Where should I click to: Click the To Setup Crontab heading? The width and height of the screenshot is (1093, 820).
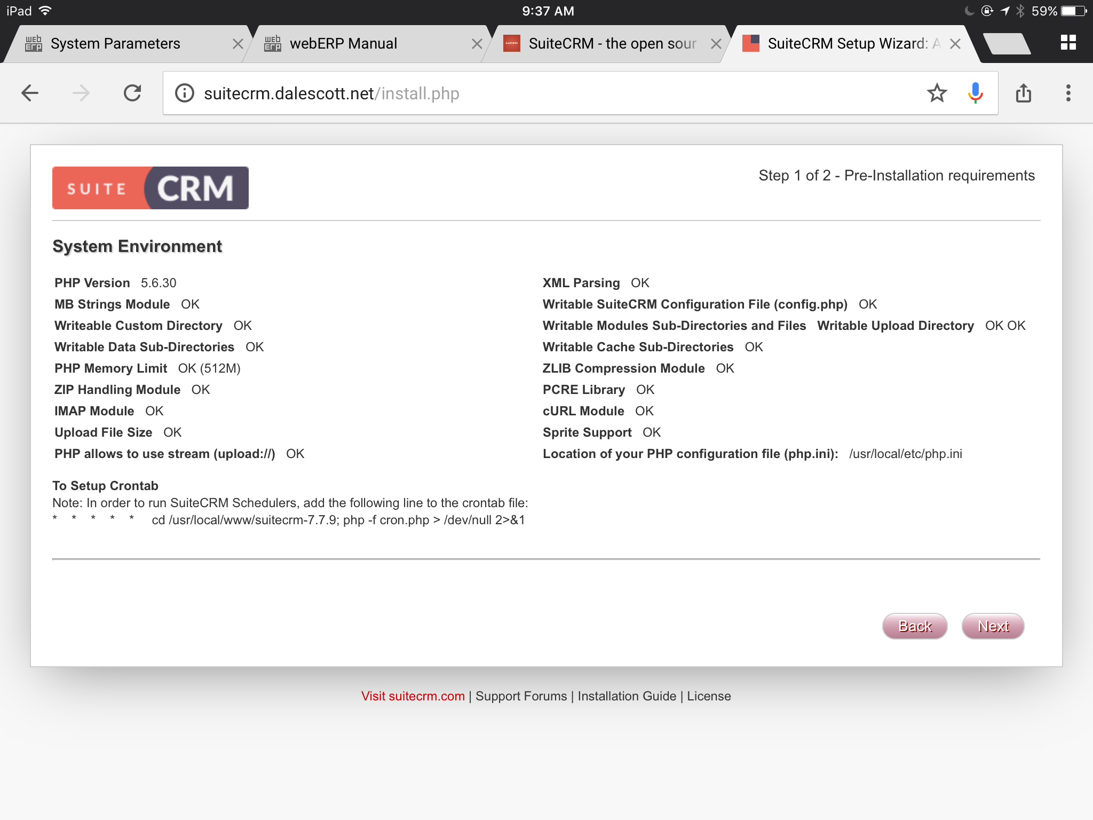point(105,486)
